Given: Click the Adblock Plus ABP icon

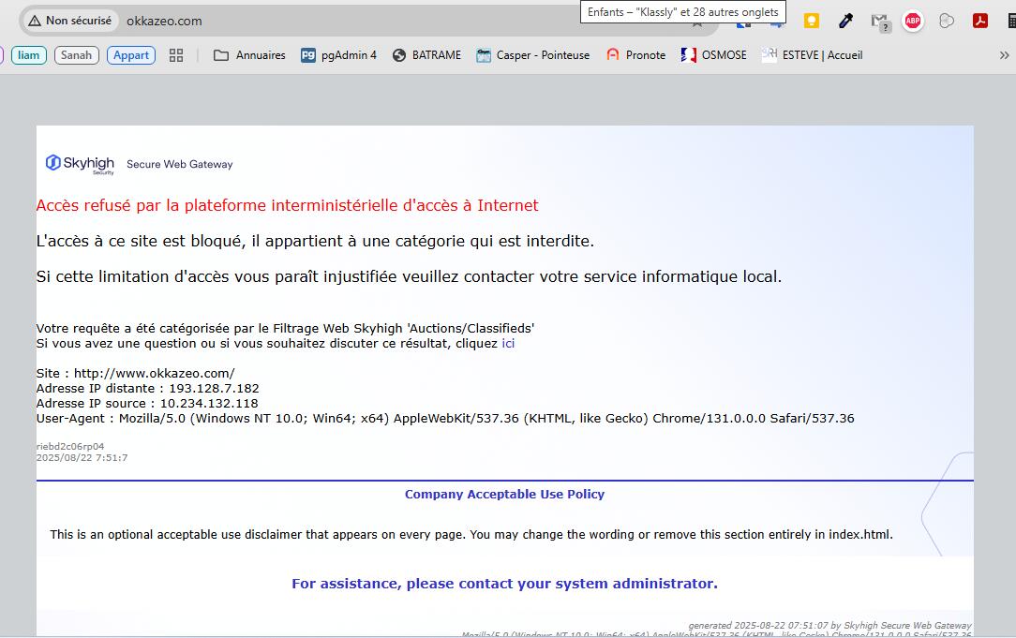Looking at the screenshot, I should click(x=913, y=21).
